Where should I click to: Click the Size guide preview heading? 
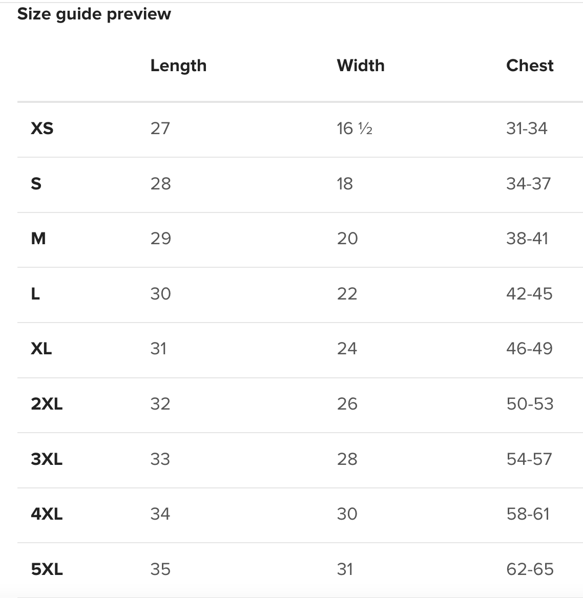tap(94, 14)
